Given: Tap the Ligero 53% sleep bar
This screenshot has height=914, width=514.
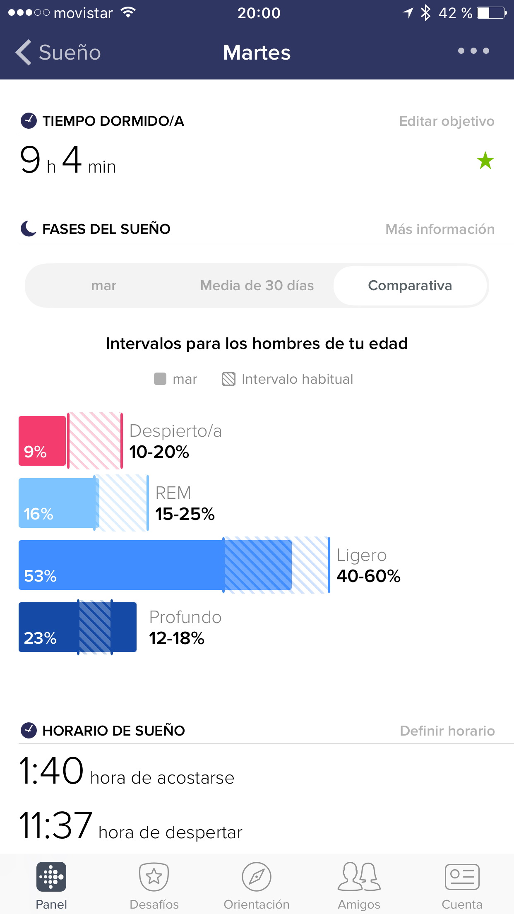Looking at the screenshot, I should (120, 565).
